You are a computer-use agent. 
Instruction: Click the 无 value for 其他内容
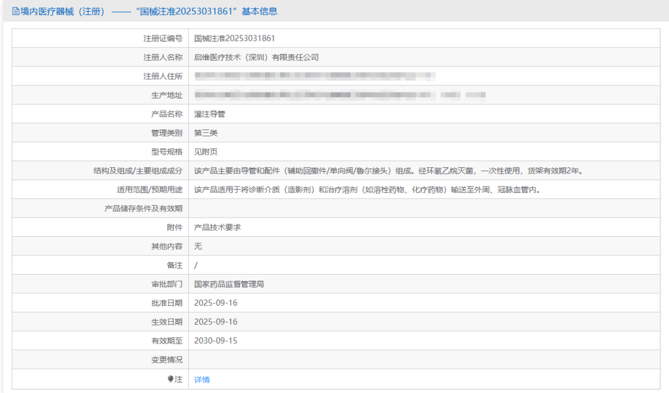click(198, 246)
